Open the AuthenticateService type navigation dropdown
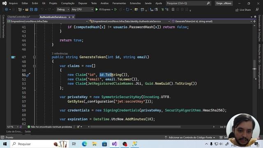 tap(130, 21)
